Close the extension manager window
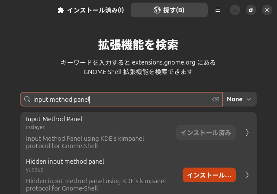Image resolution: width=277 pixels, height=194 pixels. [x=267, y=10]
